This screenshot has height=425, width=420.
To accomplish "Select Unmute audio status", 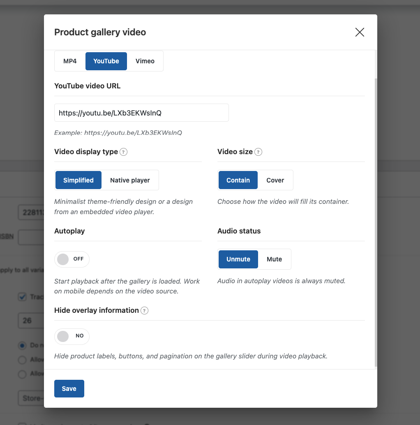I will (x=238, y=259).
